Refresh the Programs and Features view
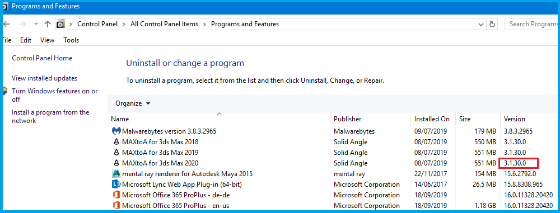Screen dimensions: 560x213 (x=492, y=24)
